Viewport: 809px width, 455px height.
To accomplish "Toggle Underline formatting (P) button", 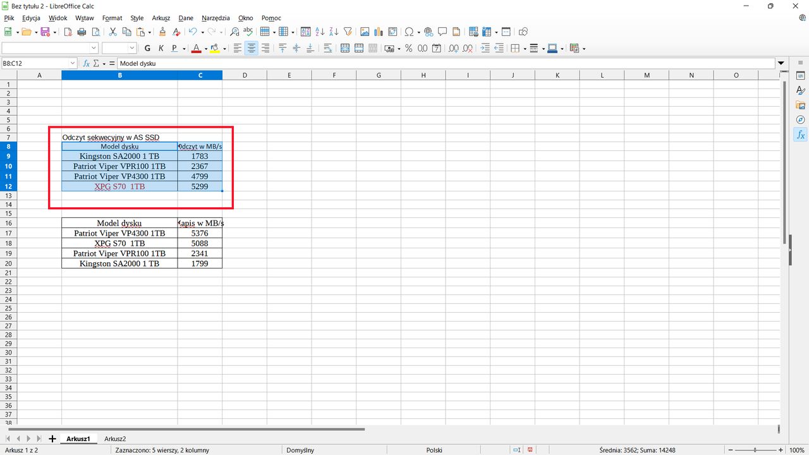I will (x=175, y=48).
